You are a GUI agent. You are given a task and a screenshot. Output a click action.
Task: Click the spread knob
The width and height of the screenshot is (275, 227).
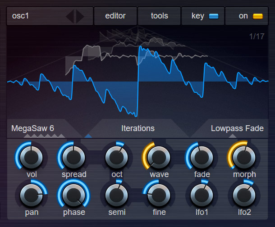pos(73,157)
